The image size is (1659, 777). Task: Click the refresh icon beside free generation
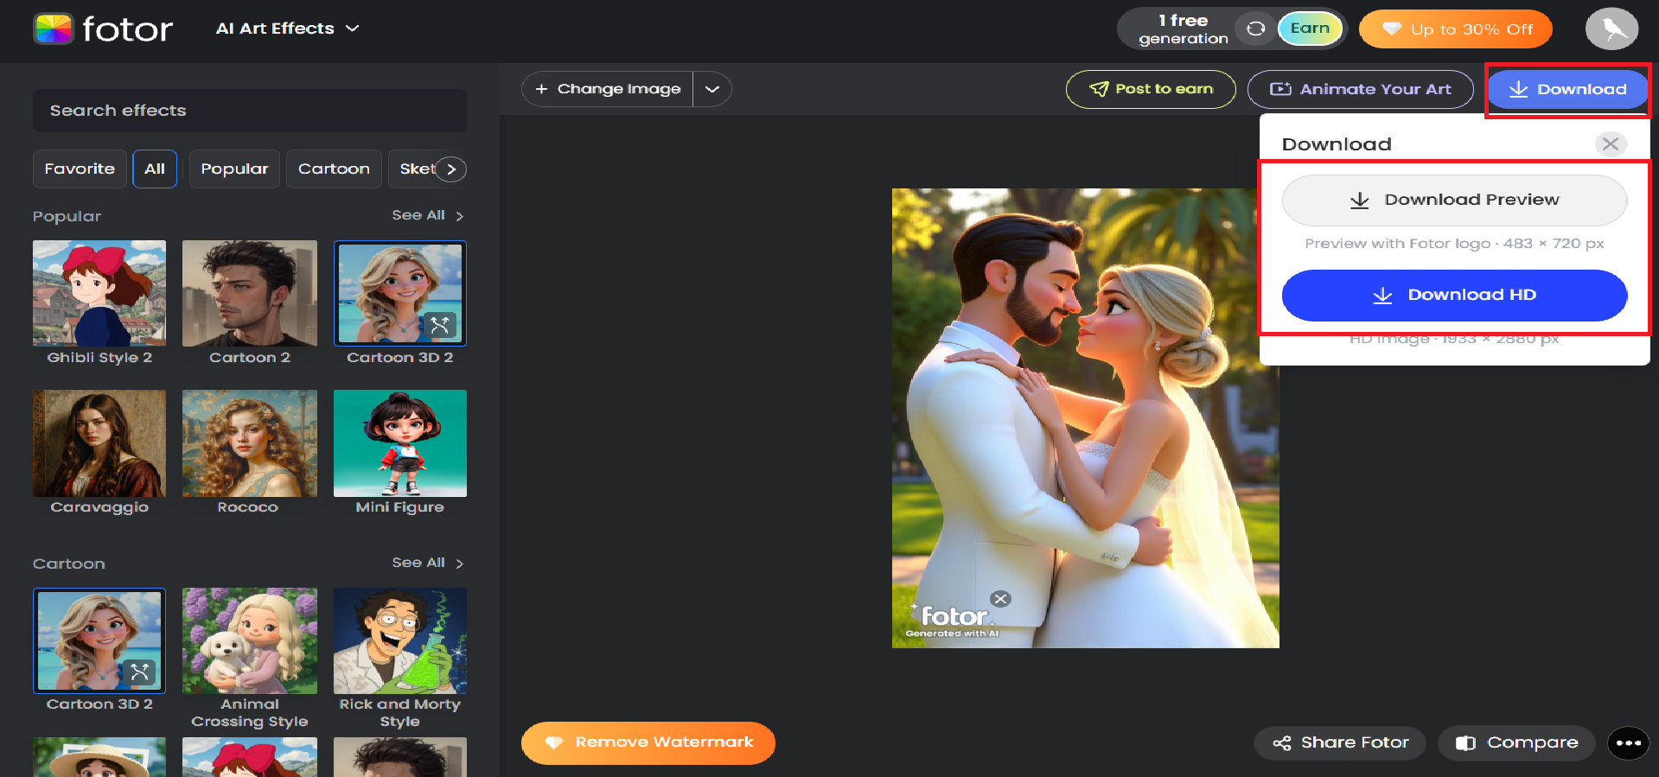coord(1255,29)
